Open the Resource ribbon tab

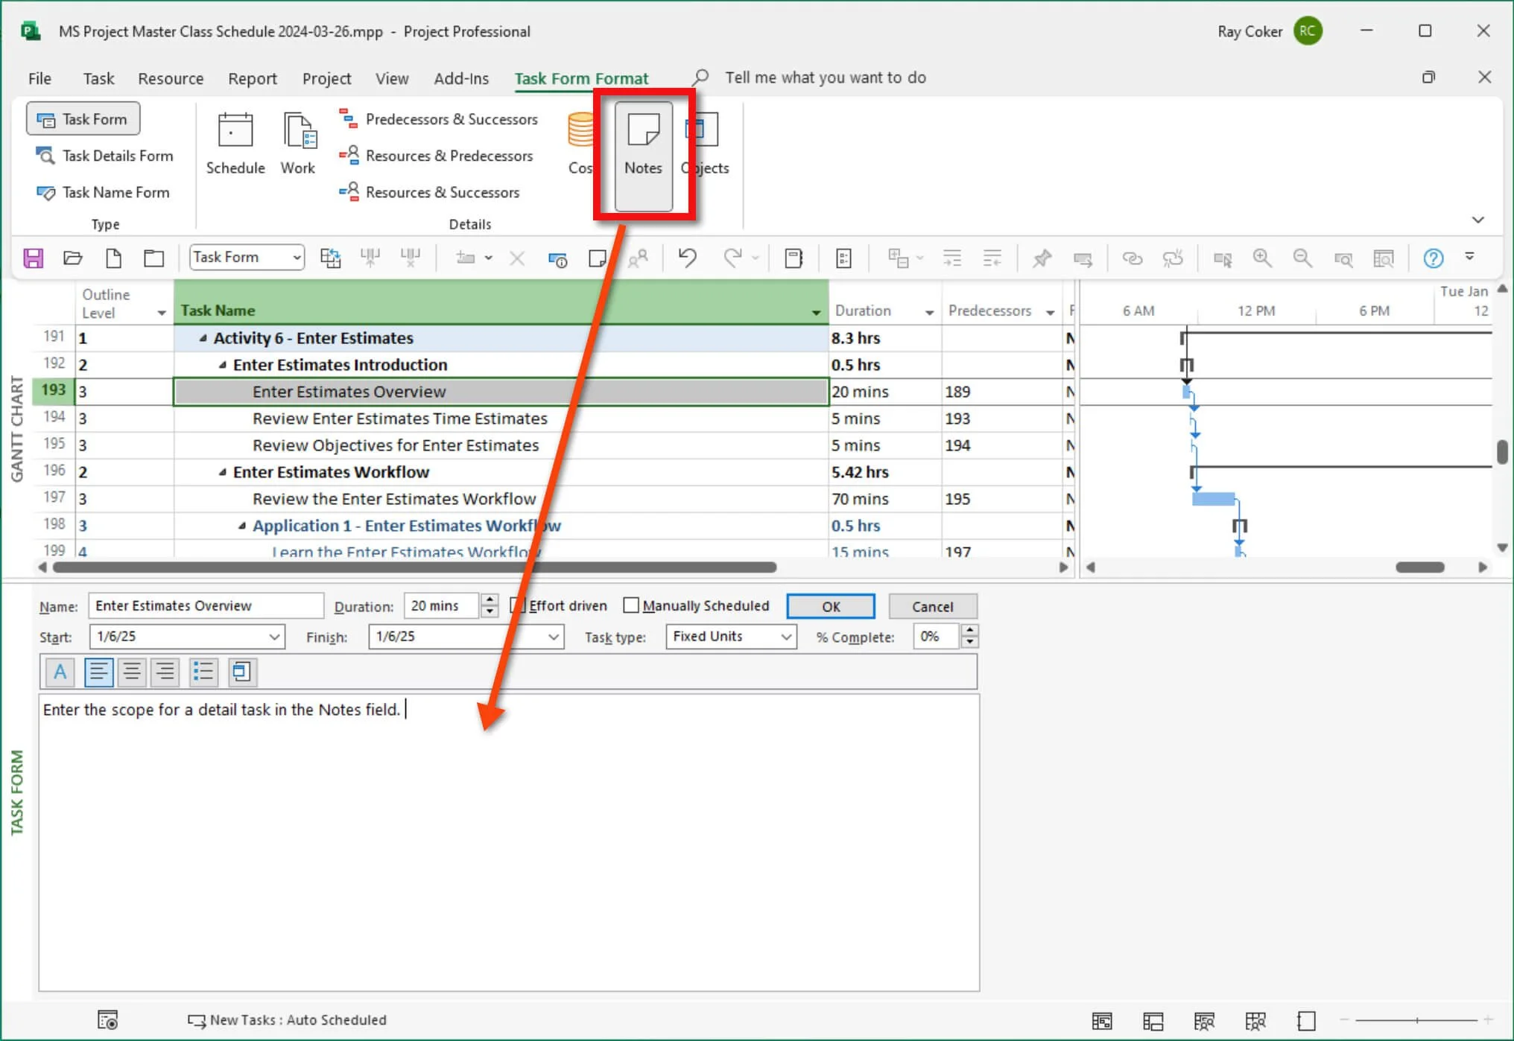171,78
